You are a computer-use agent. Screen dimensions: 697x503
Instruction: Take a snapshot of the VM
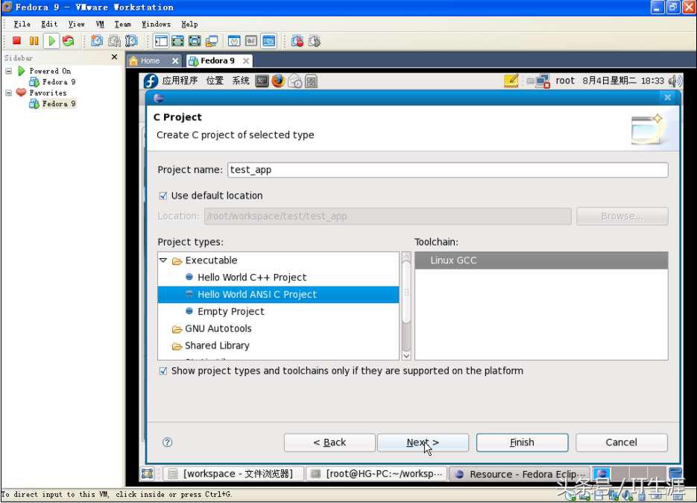click(x=97, y=41)
